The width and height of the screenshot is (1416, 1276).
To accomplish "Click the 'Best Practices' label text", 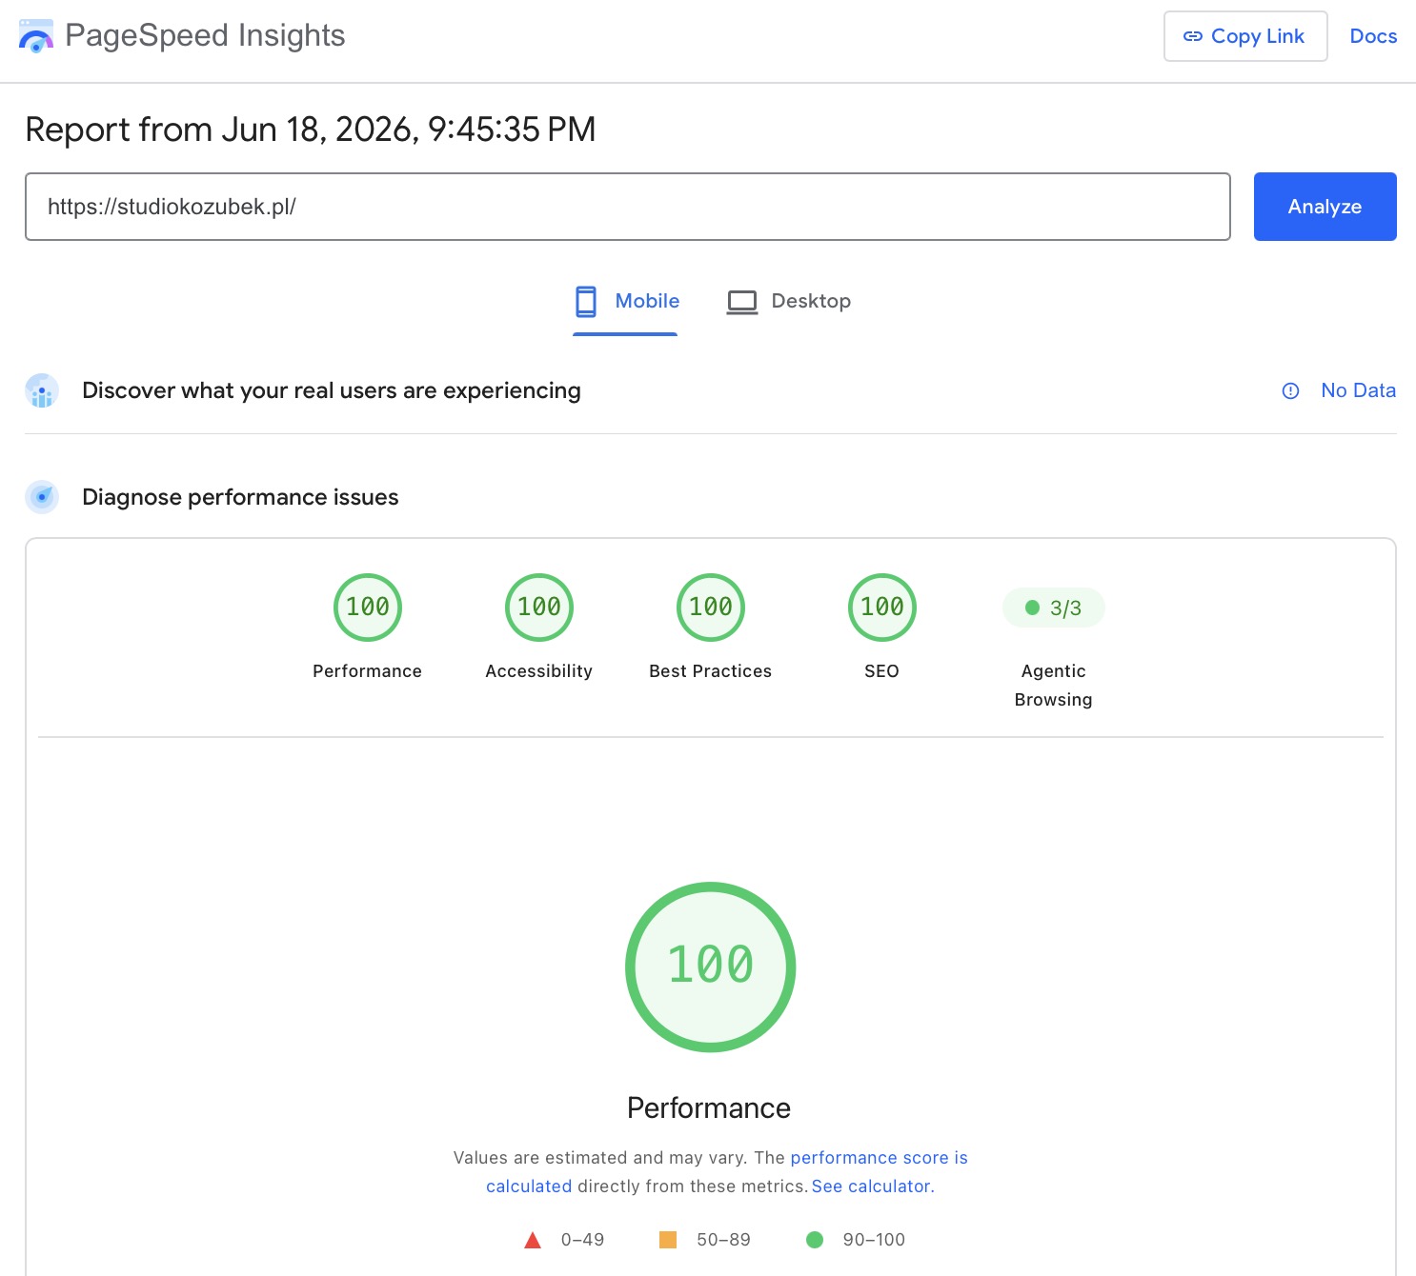I will coord(711,671).
